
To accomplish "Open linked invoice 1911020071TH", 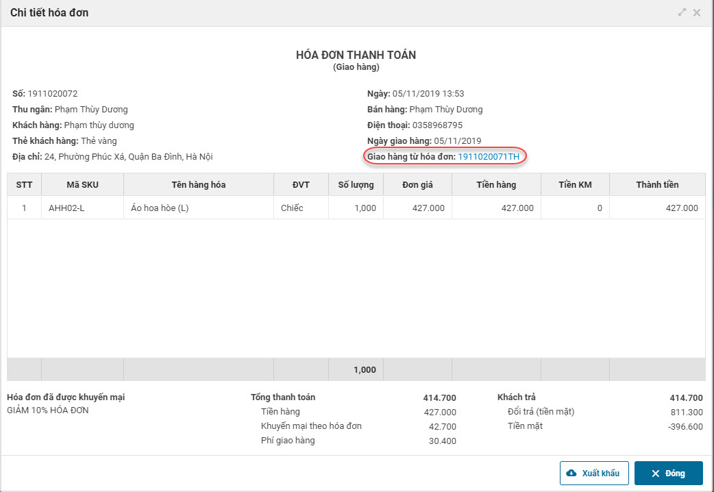I will 489,157.
